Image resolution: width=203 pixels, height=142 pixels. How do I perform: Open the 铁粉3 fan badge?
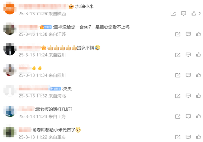coord(46,27)
